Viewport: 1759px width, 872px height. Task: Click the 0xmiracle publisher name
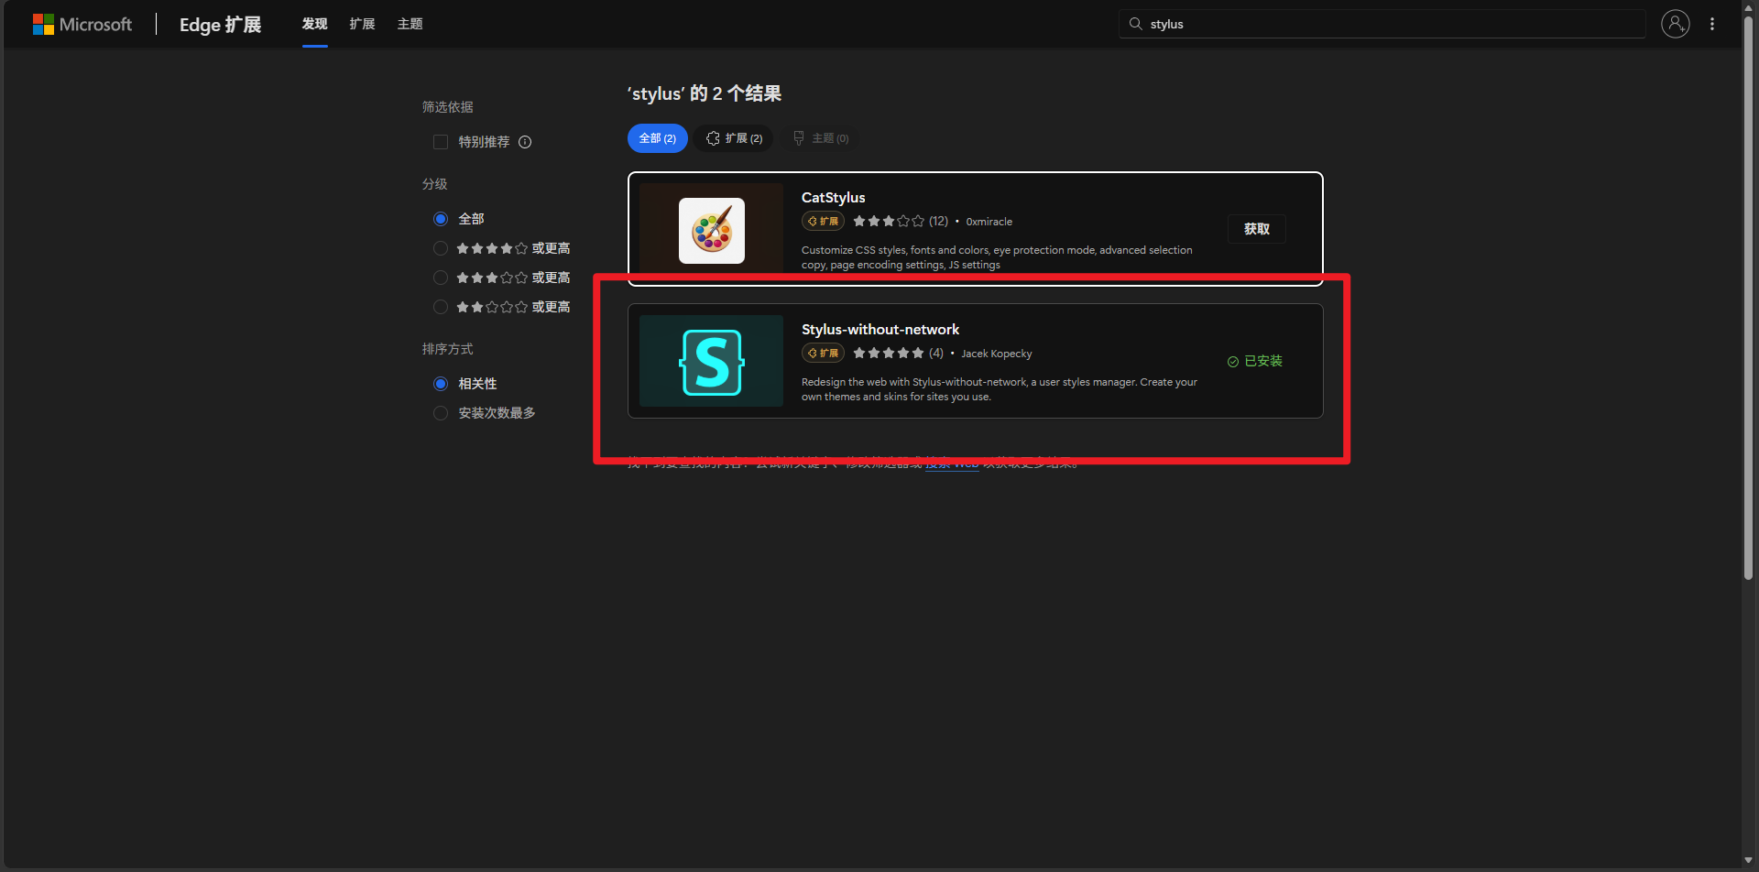click(989, 222)
